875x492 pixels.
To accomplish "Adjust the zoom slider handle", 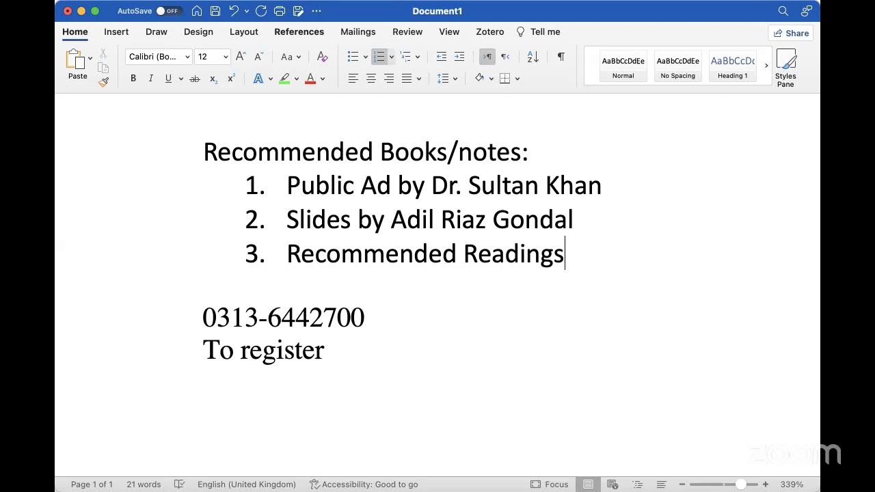I will point(741,484).
